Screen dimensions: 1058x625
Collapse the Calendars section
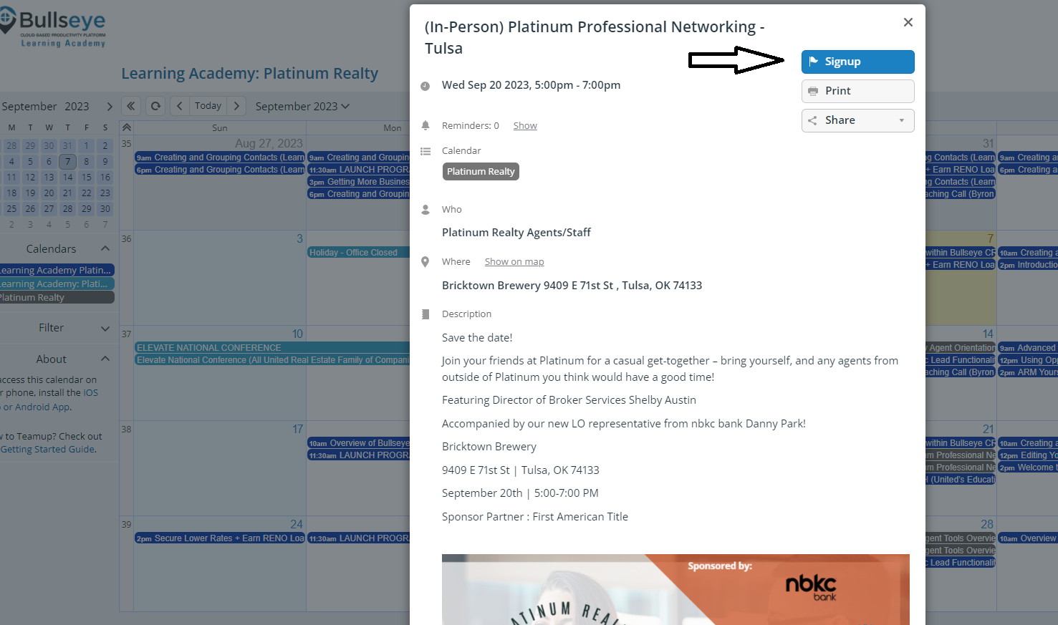105,248
